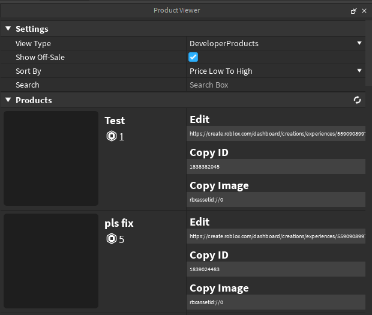
Task: Click the Test product name
Action: pos(115,121)
